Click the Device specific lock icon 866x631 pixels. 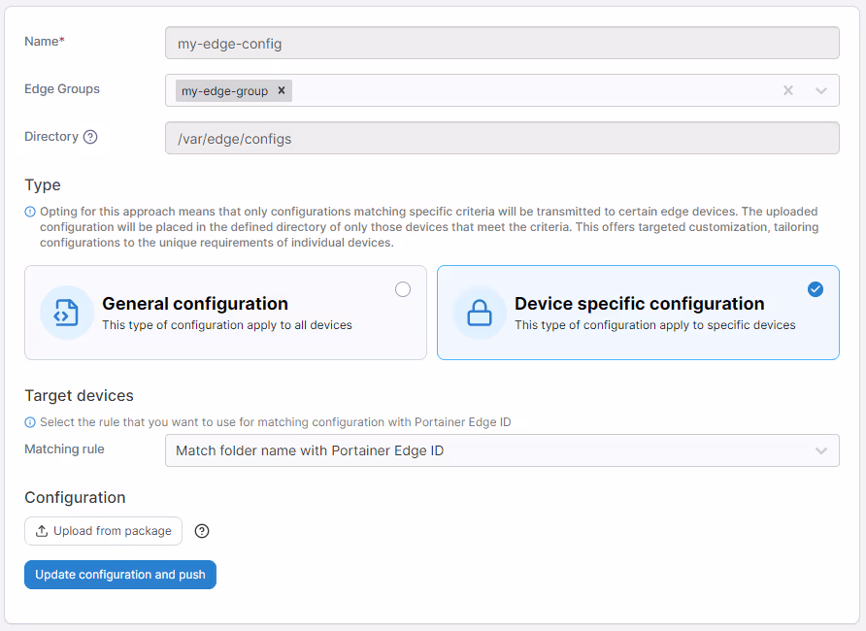tap(479, 313)
